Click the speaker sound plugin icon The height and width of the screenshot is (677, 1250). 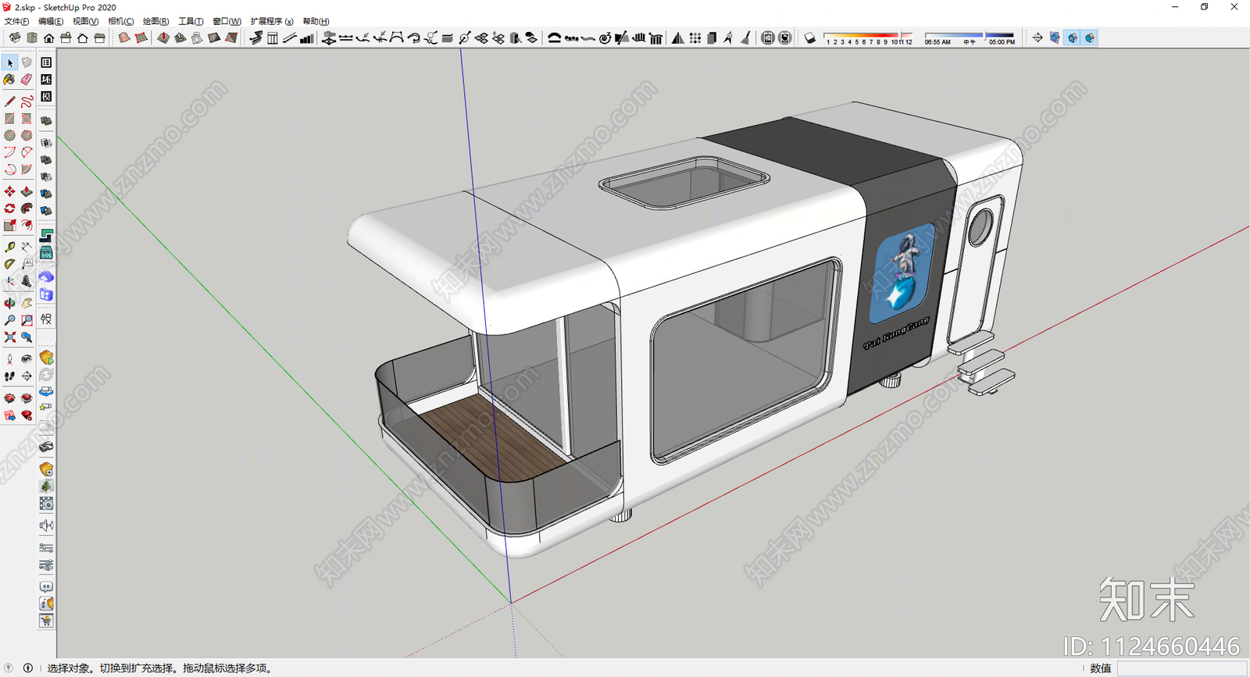coord(46,526)
